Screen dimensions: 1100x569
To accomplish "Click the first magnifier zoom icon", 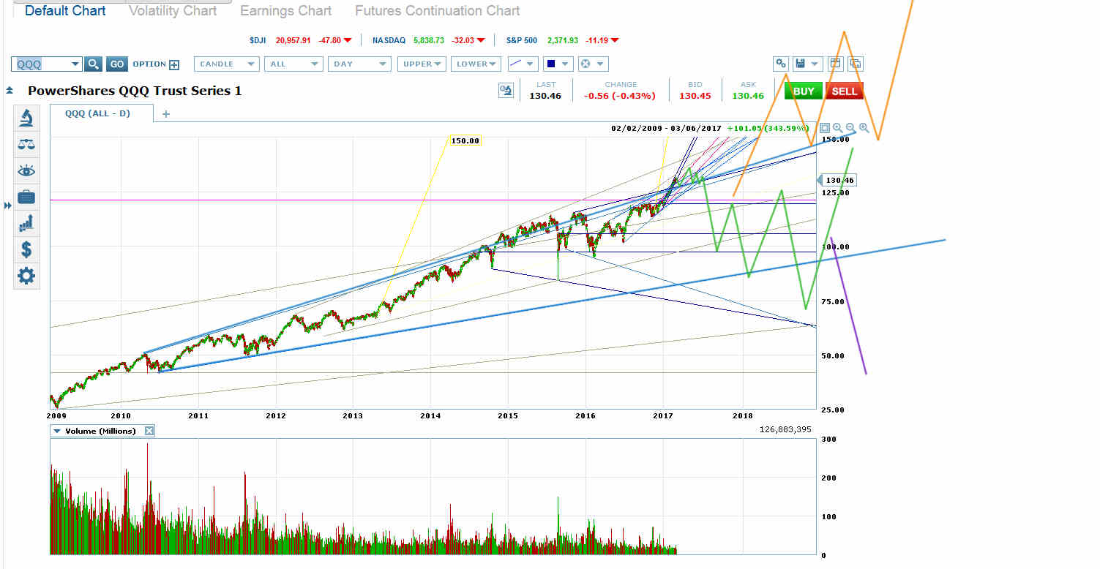I will click(x=837, y=128).
